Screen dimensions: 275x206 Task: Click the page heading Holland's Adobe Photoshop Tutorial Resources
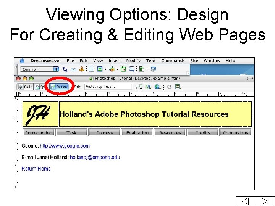(x=144, y=114)
